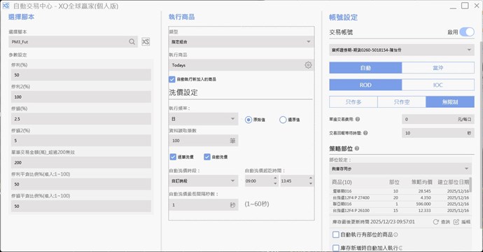Click info icon after 庫存新增時自動加入執行
Image resolution: width=483 pixels, height=252 pixels.
(x=400, y=248)
